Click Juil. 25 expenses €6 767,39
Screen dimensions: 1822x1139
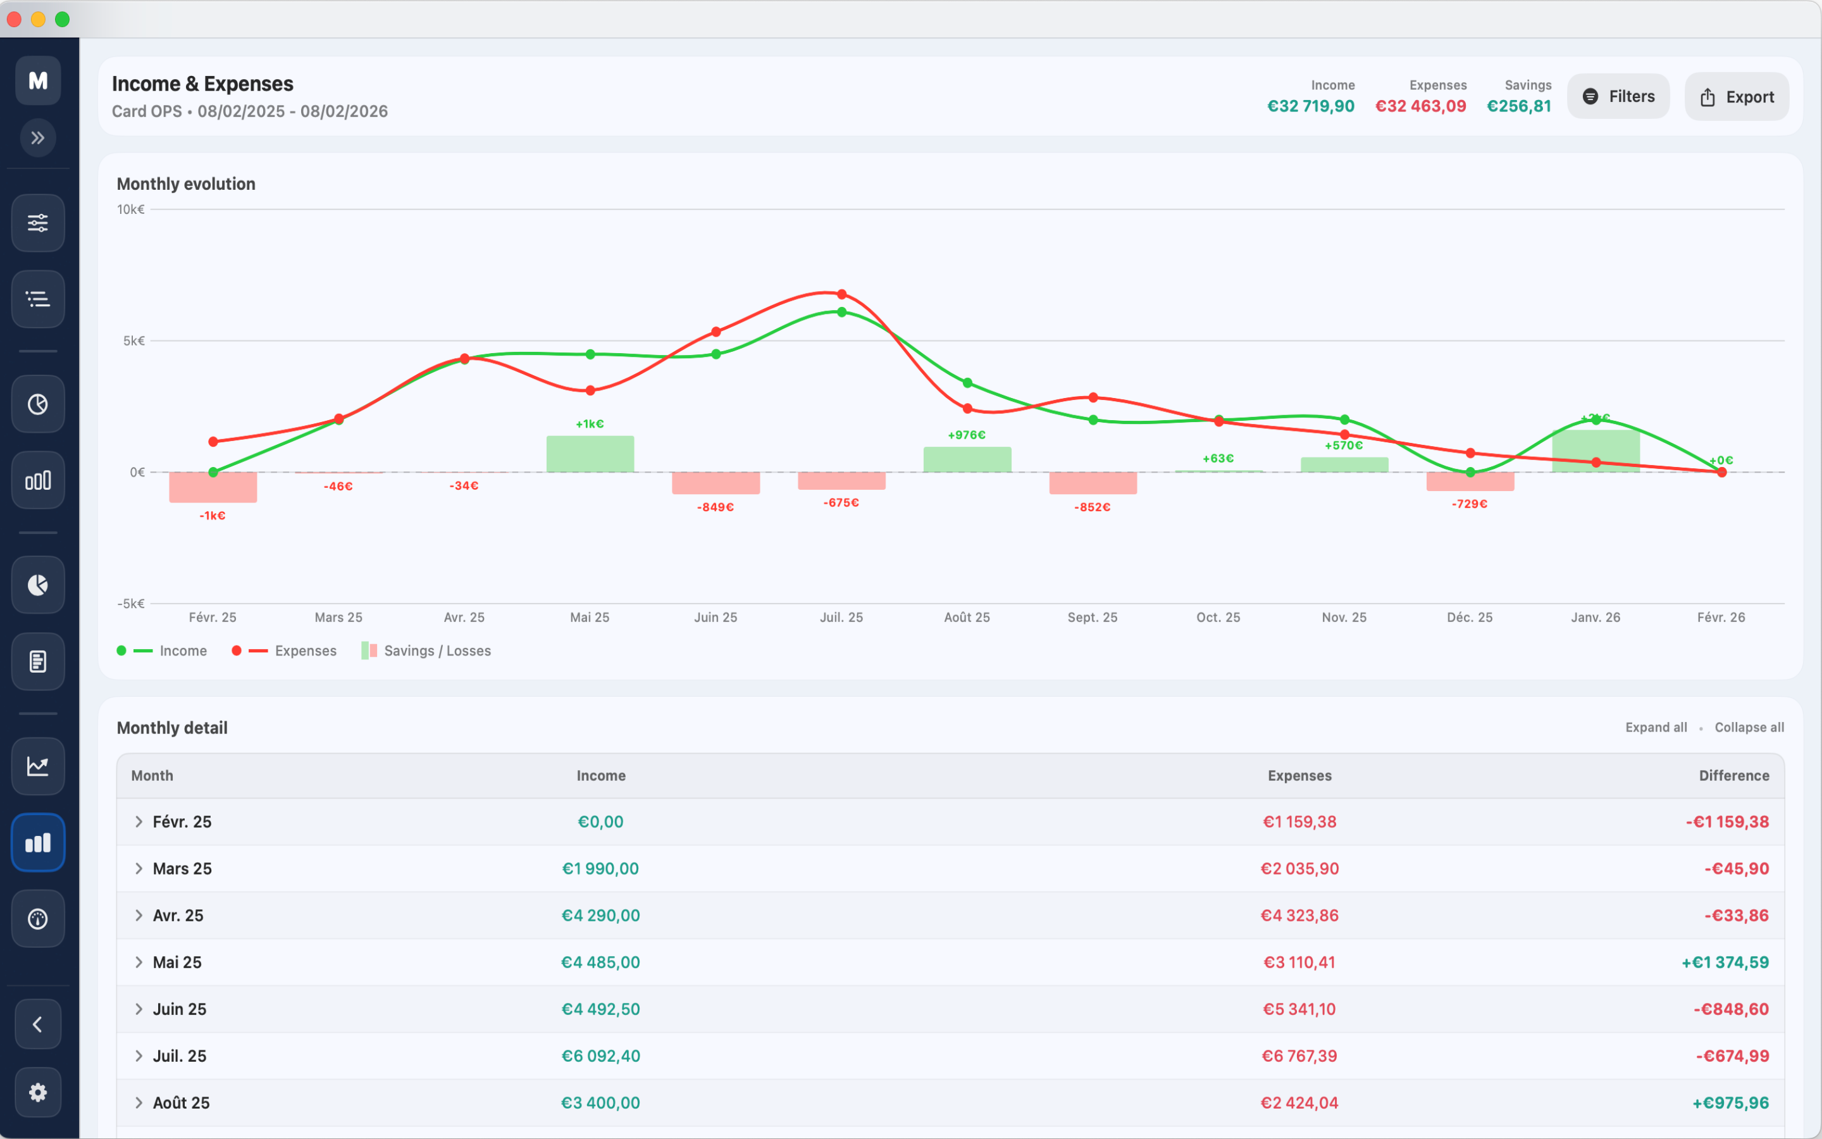point(1299,1055)
